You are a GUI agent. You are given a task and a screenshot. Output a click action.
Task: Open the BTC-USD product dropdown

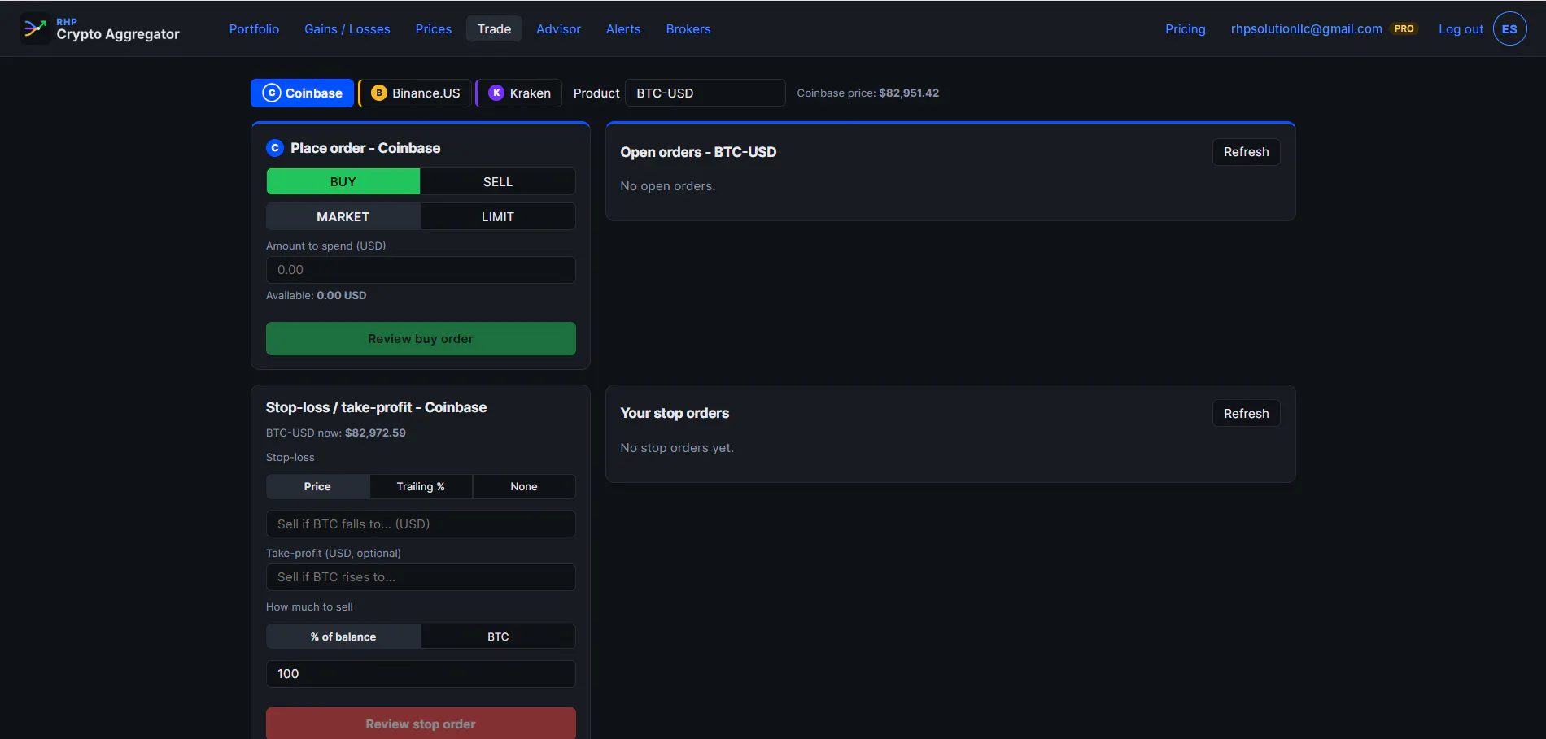click(x=705, y=93)
